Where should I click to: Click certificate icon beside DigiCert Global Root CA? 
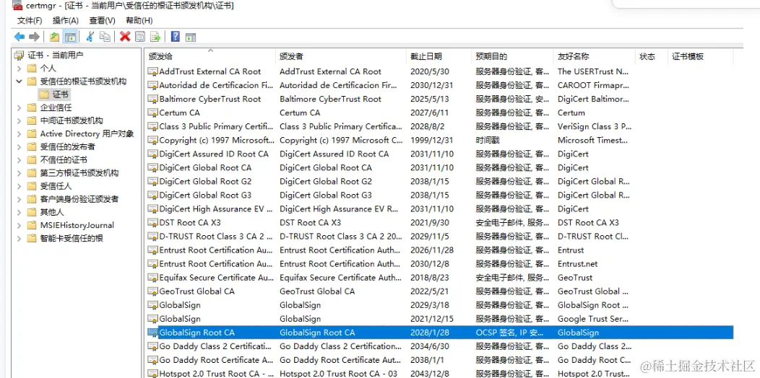152,168
